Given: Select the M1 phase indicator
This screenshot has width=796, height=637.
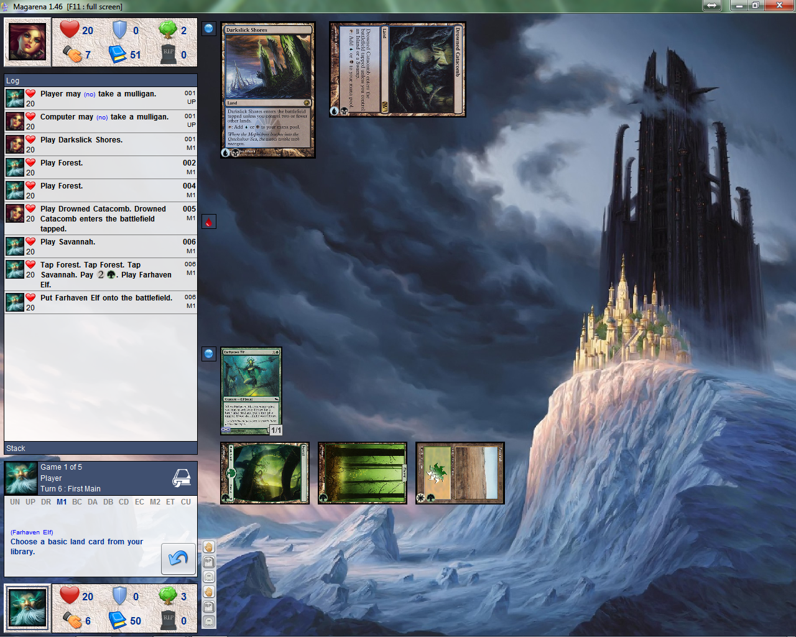Looking at the screenshot, I should click(x=62, y=502).
